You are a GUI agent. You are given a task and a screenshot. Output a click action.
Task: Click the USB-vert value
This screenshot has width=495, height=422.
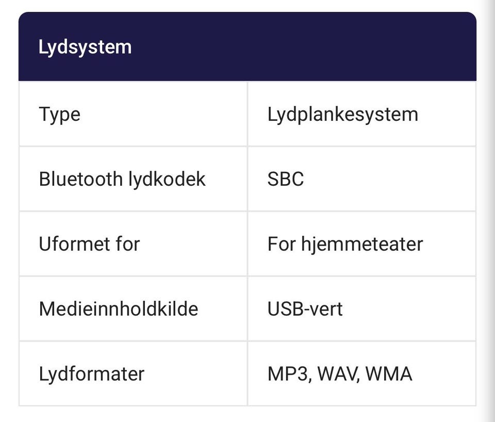(305, 309)
